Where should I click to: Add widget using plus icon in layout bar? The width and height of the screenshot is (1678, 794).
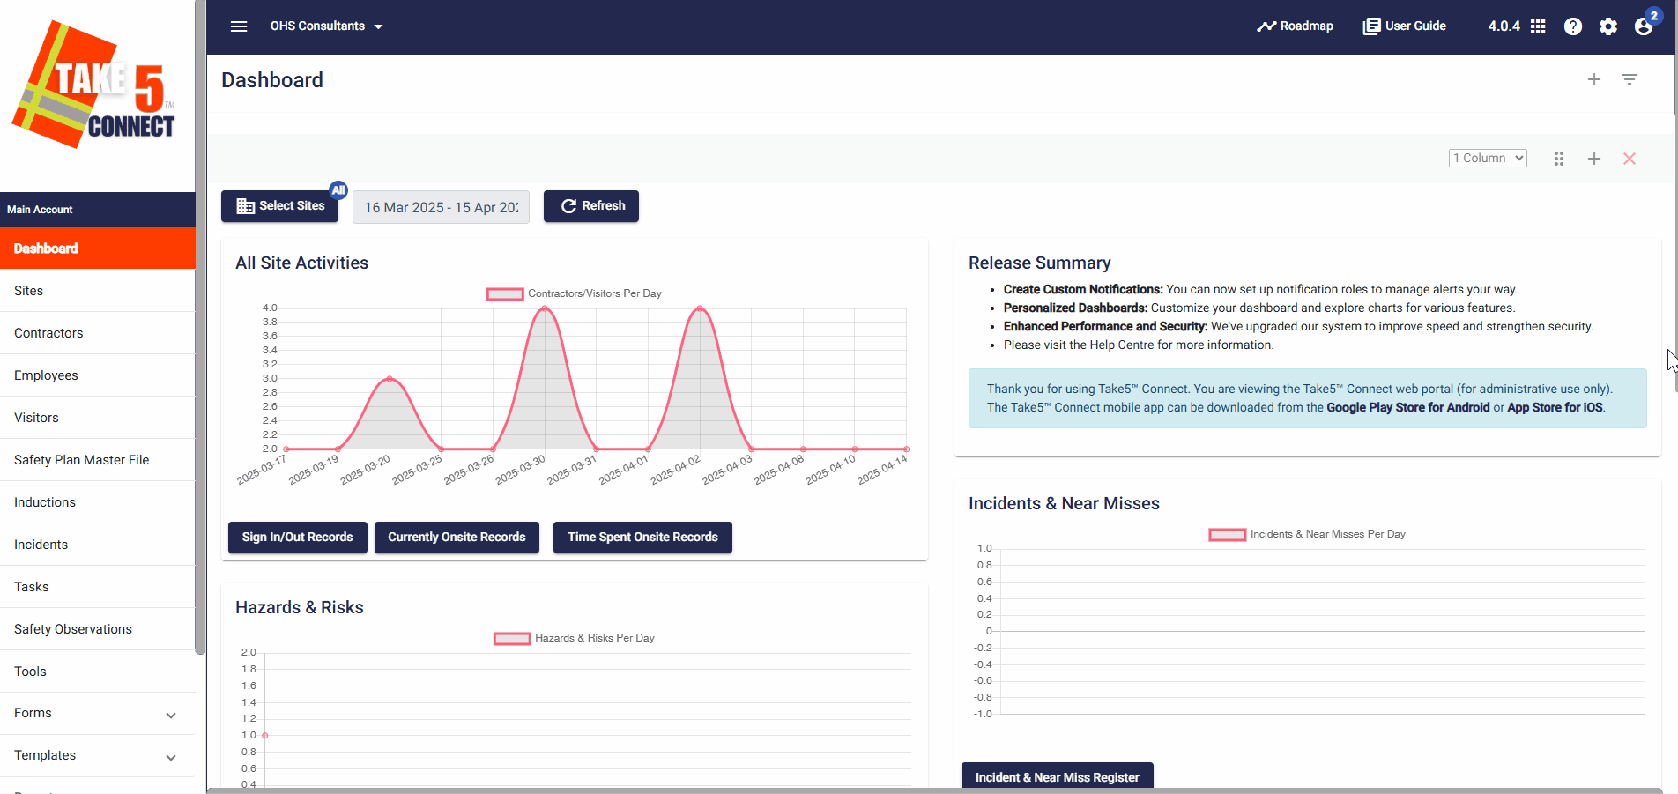click(1594, 159)
